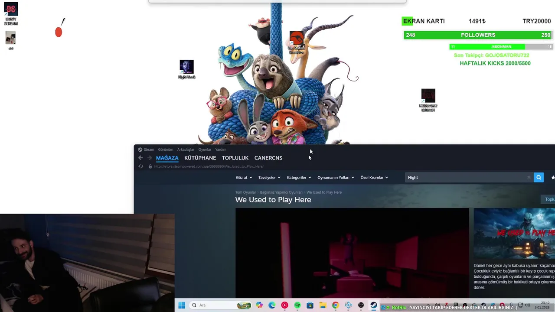Open the CANERCNS profile tab
Image resolution: width=555 pixels, height=312 pixels.
[268, 158]
